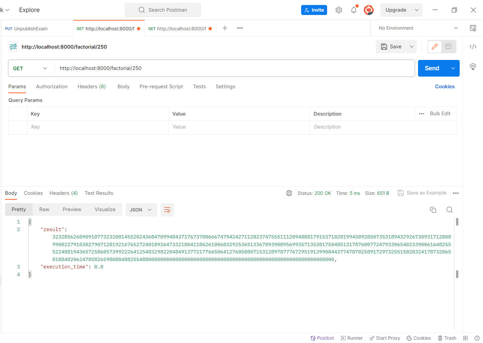Click the Description input cell
The image size is (483, 343).
(383, 127)
